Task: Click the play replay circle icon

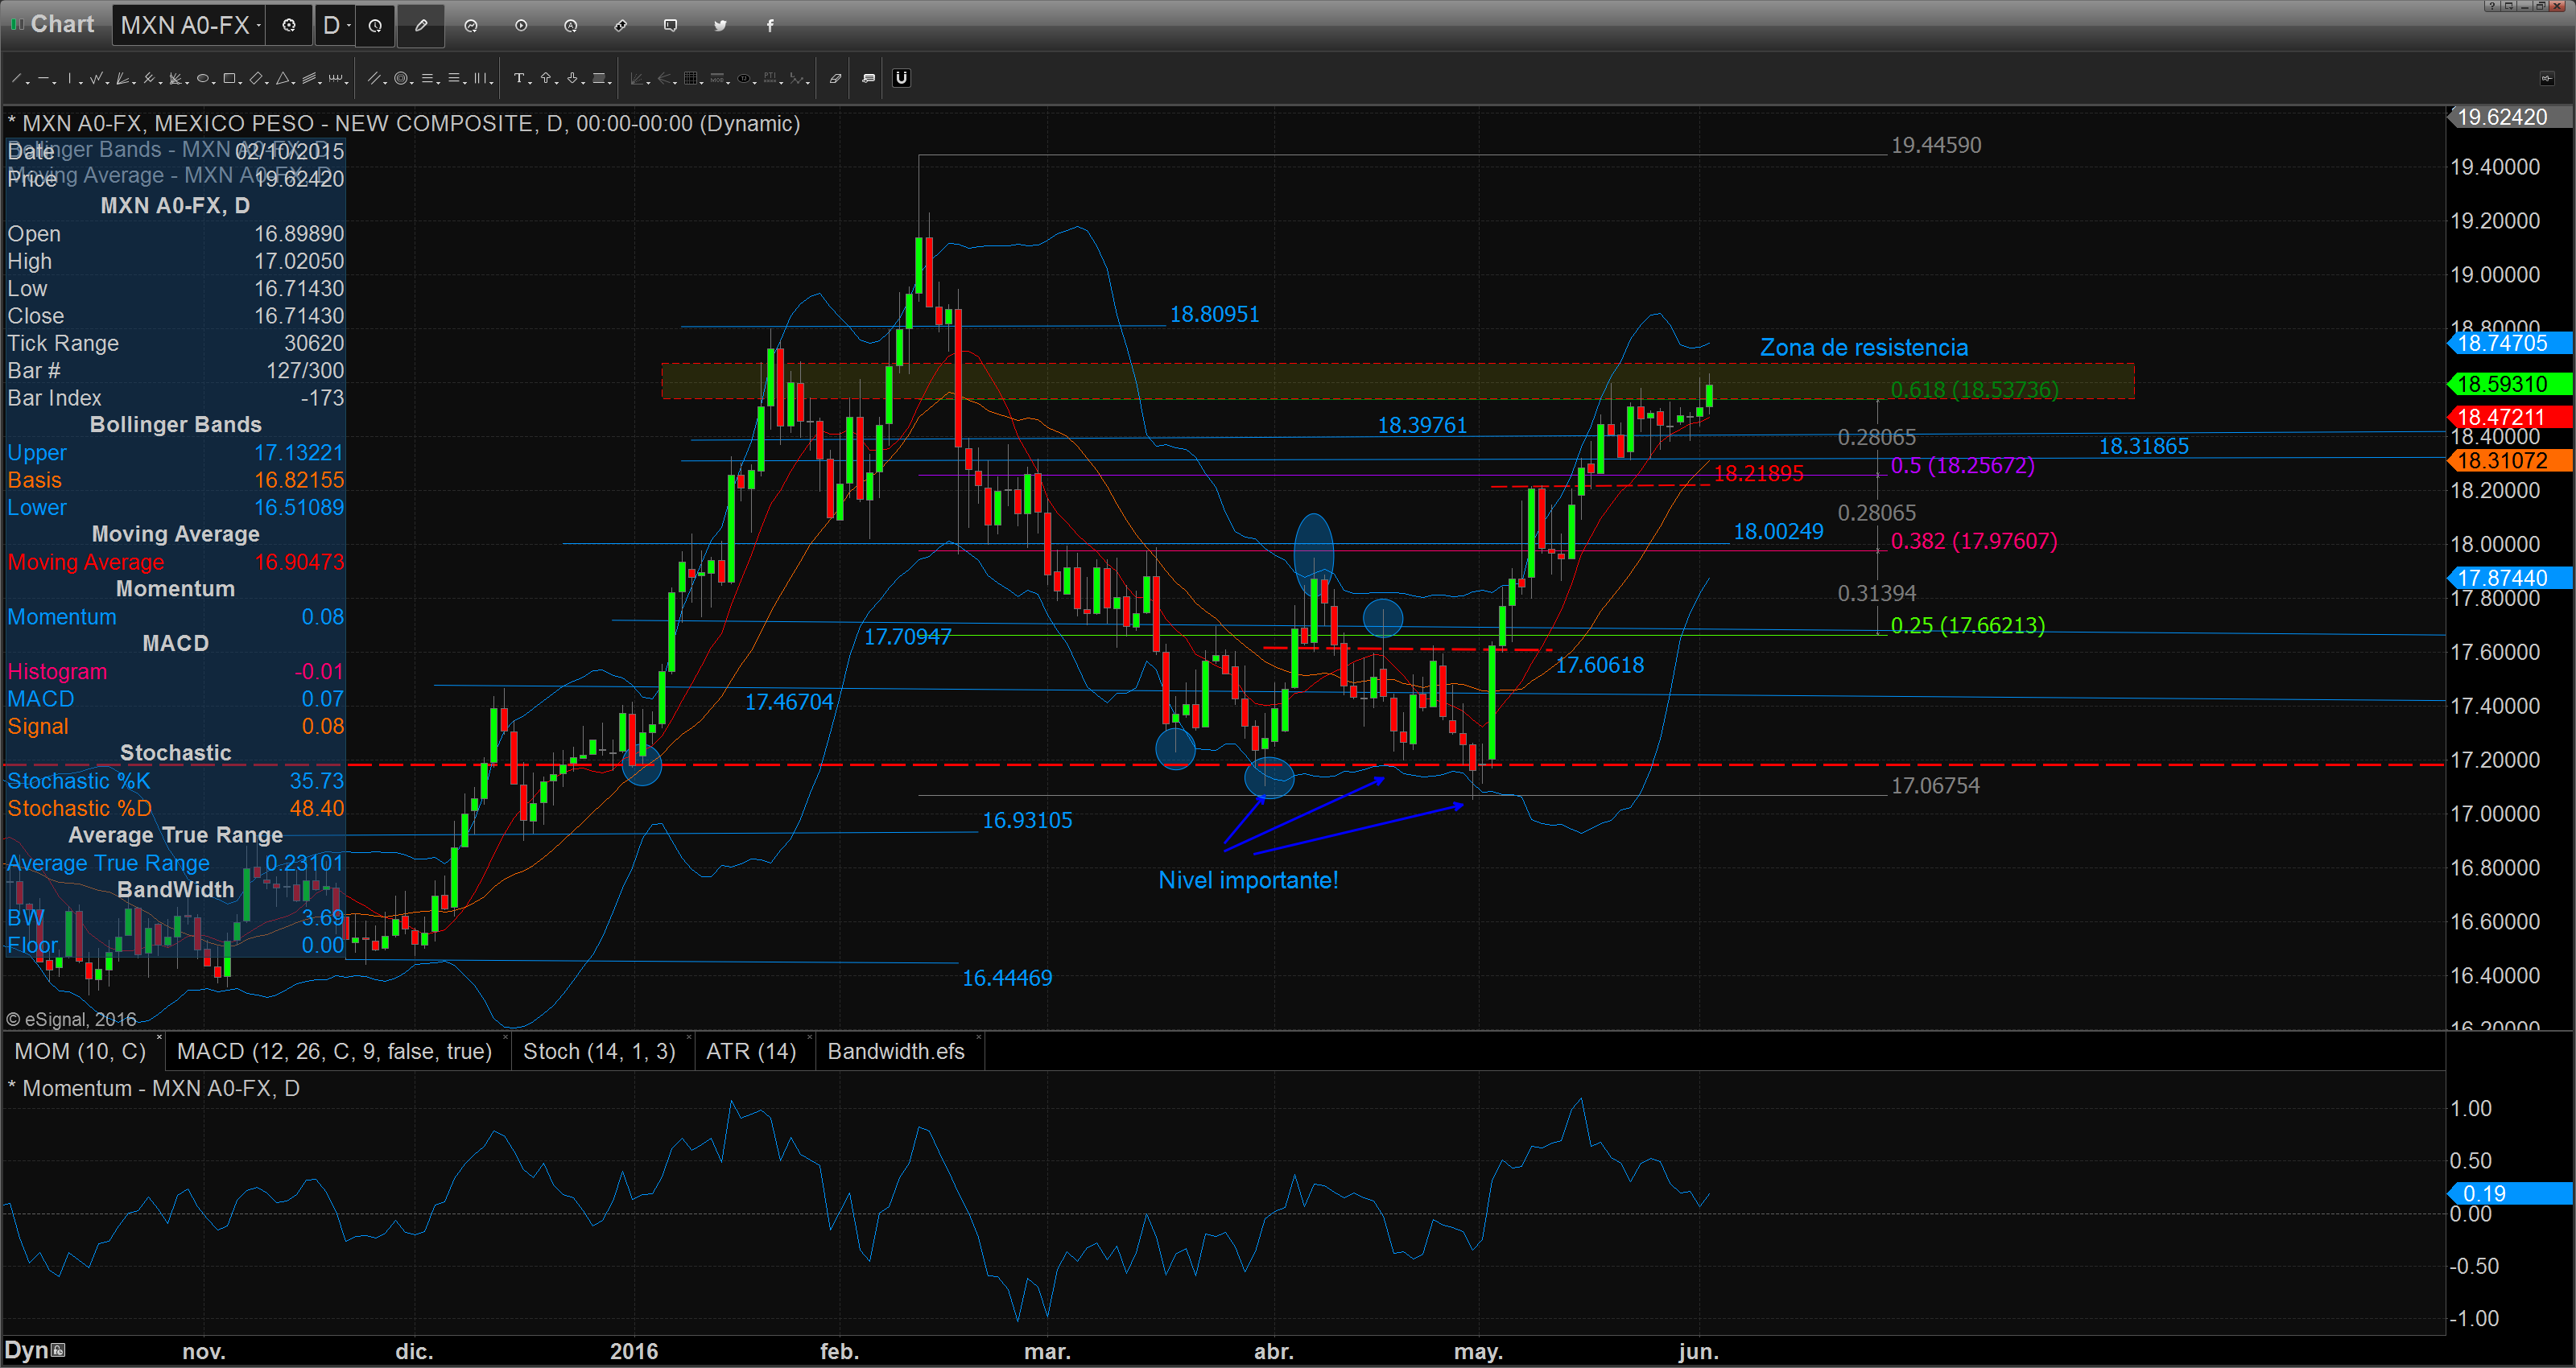Action: 521,26
